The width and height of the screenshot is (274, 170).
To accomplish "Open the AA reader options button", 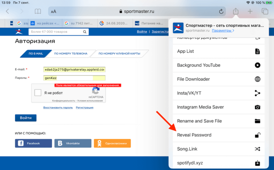I will [53, 12].
